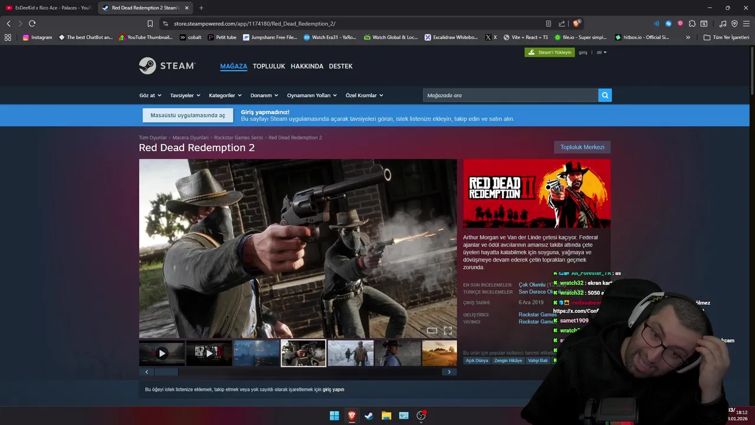Click the magnifier search button
Image resolution: width=755 pixels, height=425 pixels.
tap(605, 95)
